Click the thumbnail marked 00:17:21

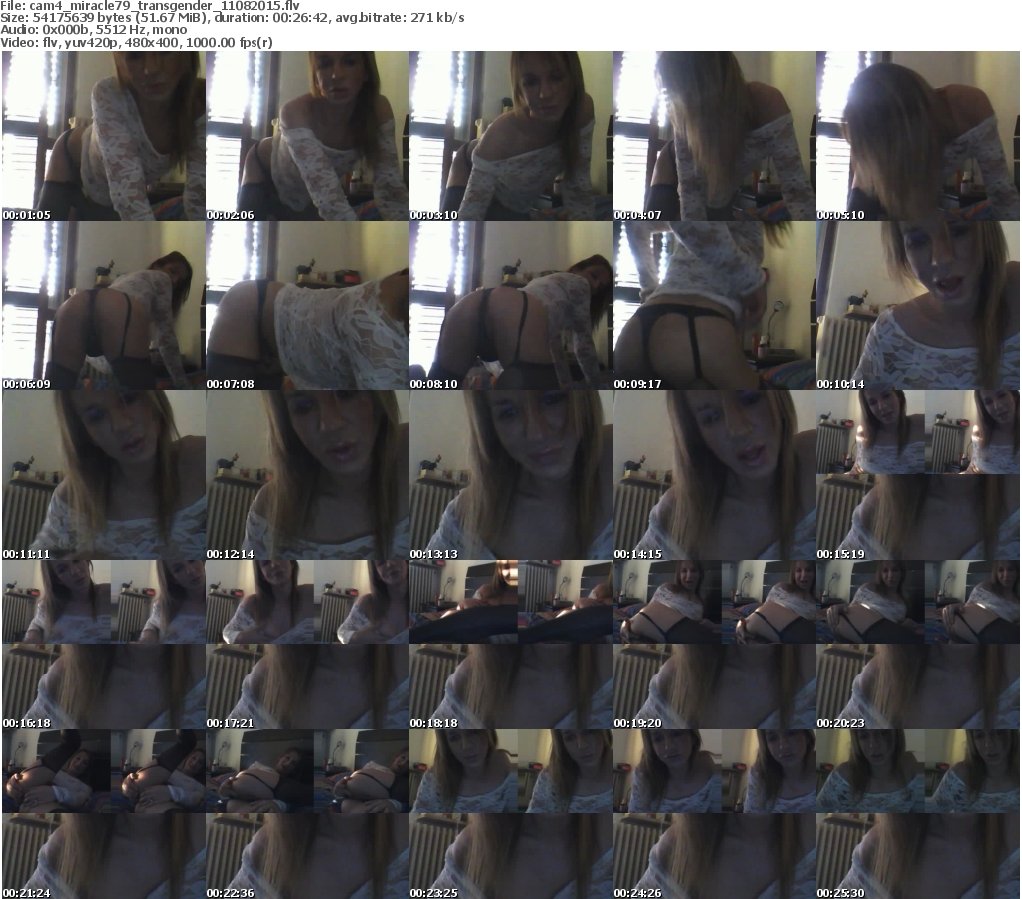pyautogui.click(x=307, y=645)
